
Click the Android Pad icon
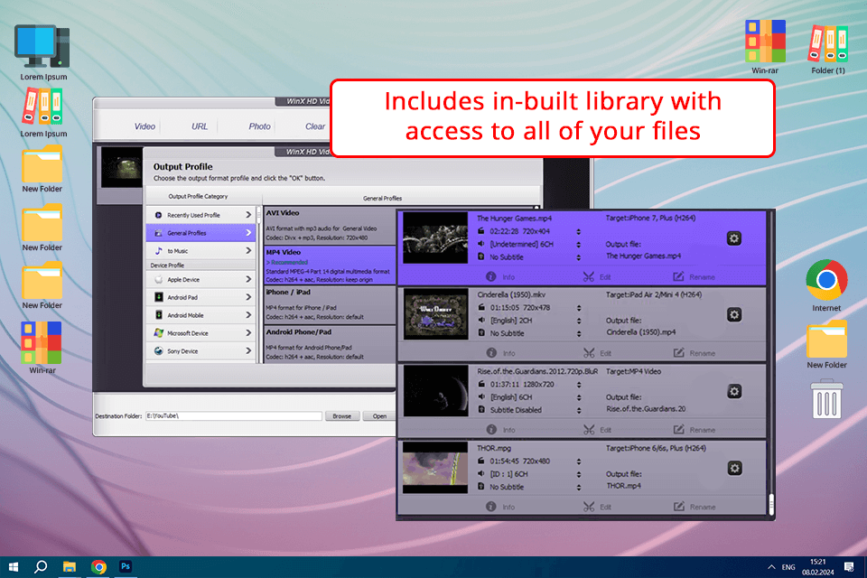point(158,297)
